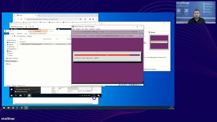Click the Ubuntu installer progress bar in VirtualBox
Viewport: 217px width, 122px height.
107,55
